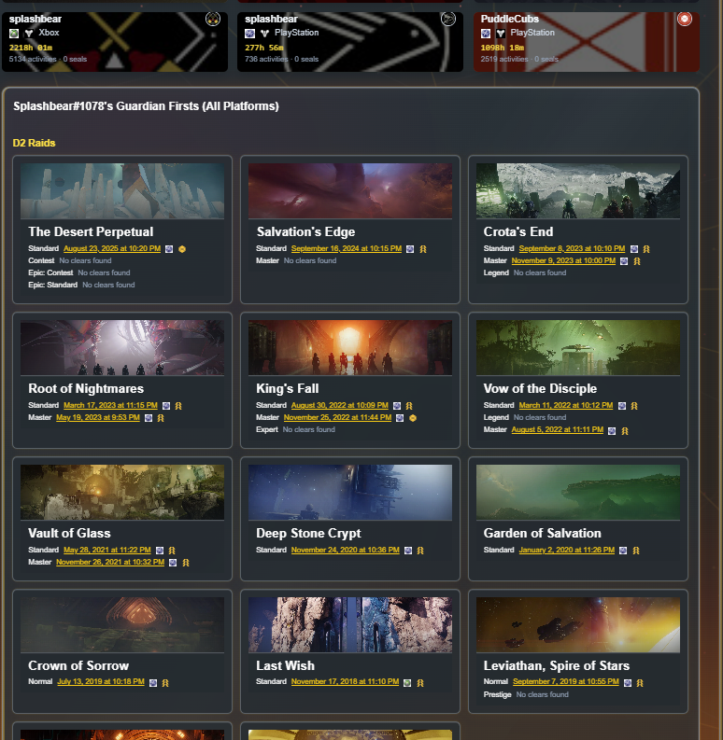
Task: Select the PuddleCubs PlayStation profile card
Action: pyautogui.click(x=587, y=42)
